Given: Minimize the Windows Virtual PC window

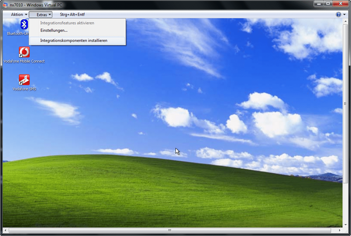Looking at the screenshot, I should click(x=319, y=3).
